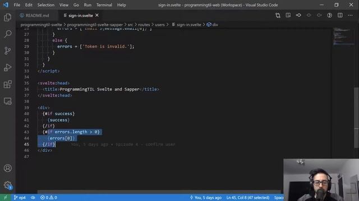
Task: Click the ProgrammingTIL Svelte and Sapper title text
Action: (x=99, y=89)
